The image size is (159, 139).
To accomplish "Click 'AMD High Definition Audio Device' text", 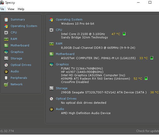I will [86, 113].
